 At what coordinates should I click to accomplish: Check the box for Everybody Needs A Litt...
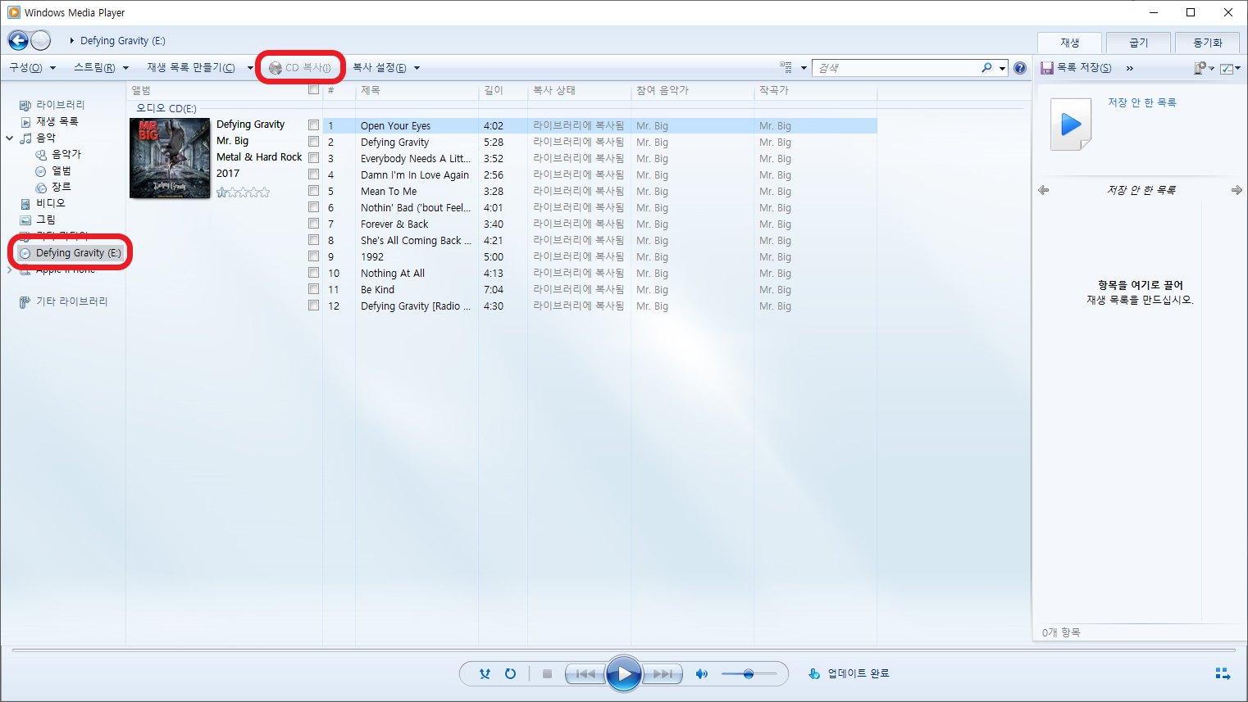coord(313,158)
